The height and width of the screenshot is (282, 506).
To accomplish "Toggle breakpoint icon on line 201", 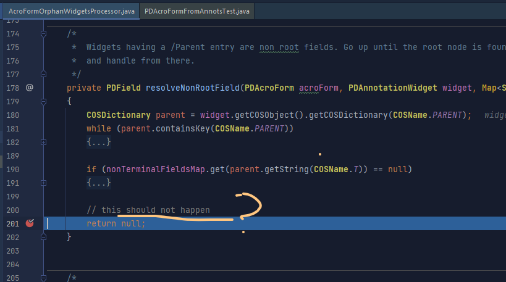I will point(30,223).
